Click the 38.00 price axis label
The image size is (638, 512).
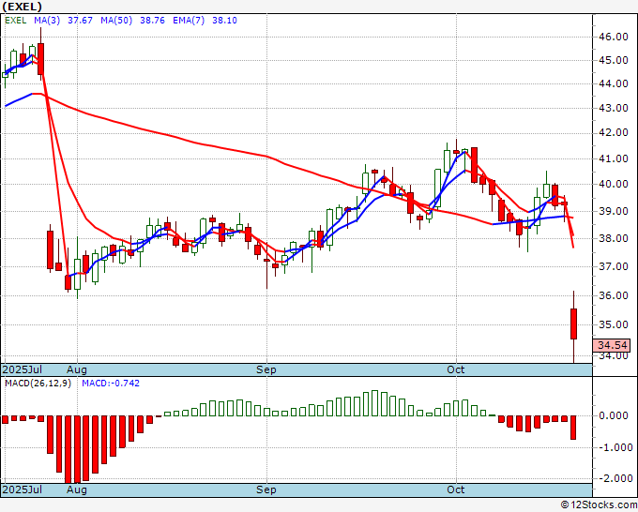pos(614,238)
